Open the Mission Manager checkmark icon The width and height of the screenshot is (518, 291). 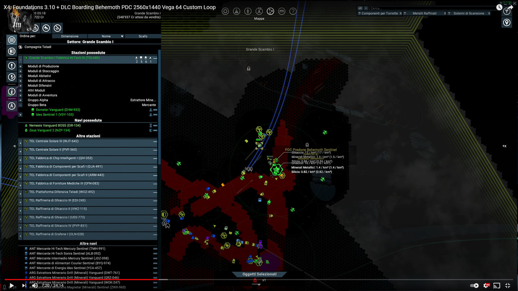12,77
